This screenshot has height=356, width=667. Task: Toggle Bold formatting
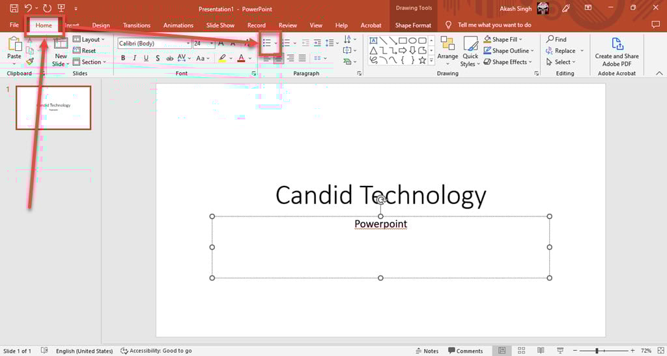point(123,58)
